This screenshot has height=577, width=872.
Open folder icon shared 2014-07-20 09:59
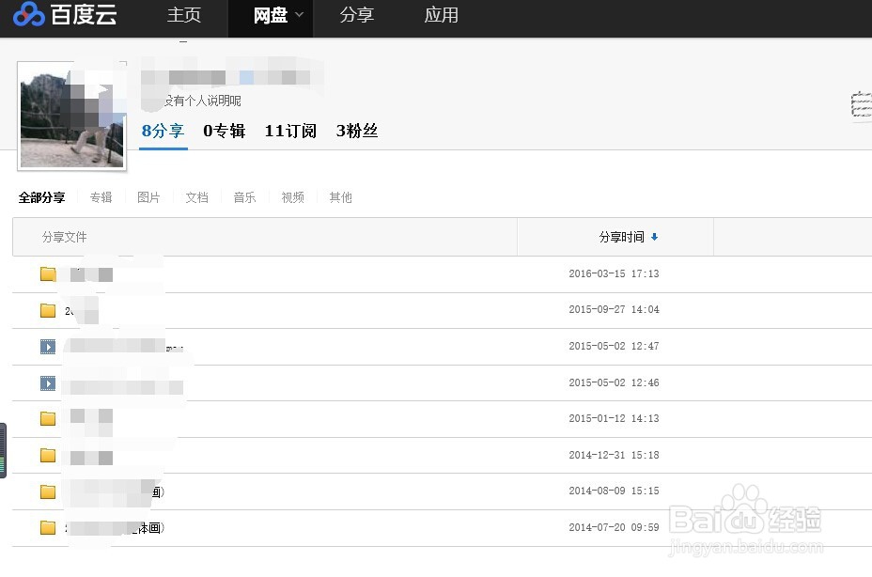coord(48,527)
